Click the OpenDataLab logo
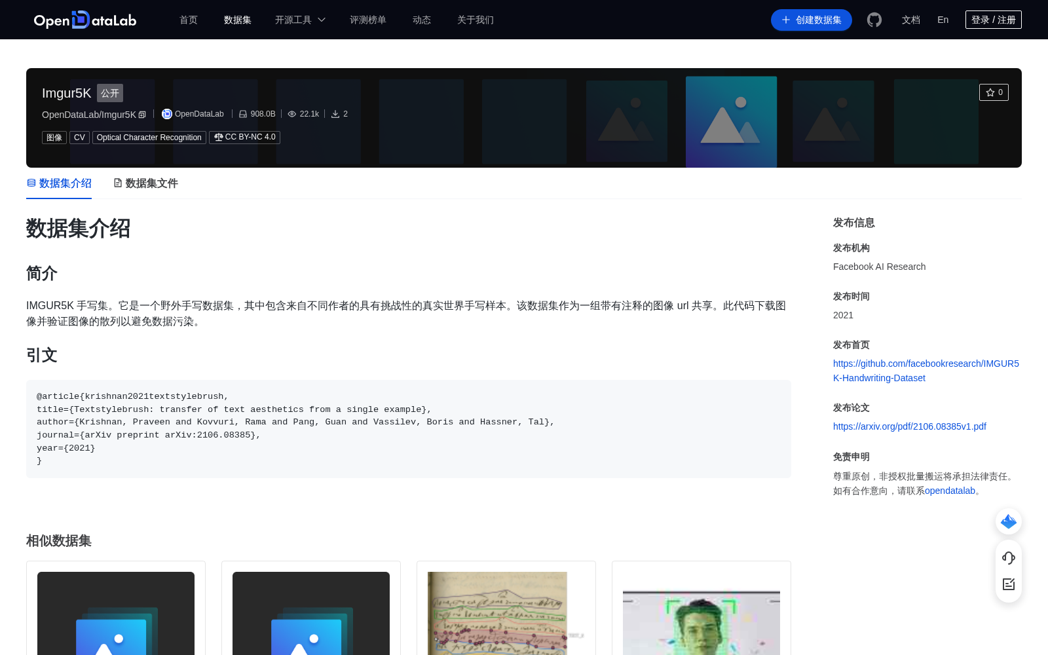 click(x=85, y=20)
